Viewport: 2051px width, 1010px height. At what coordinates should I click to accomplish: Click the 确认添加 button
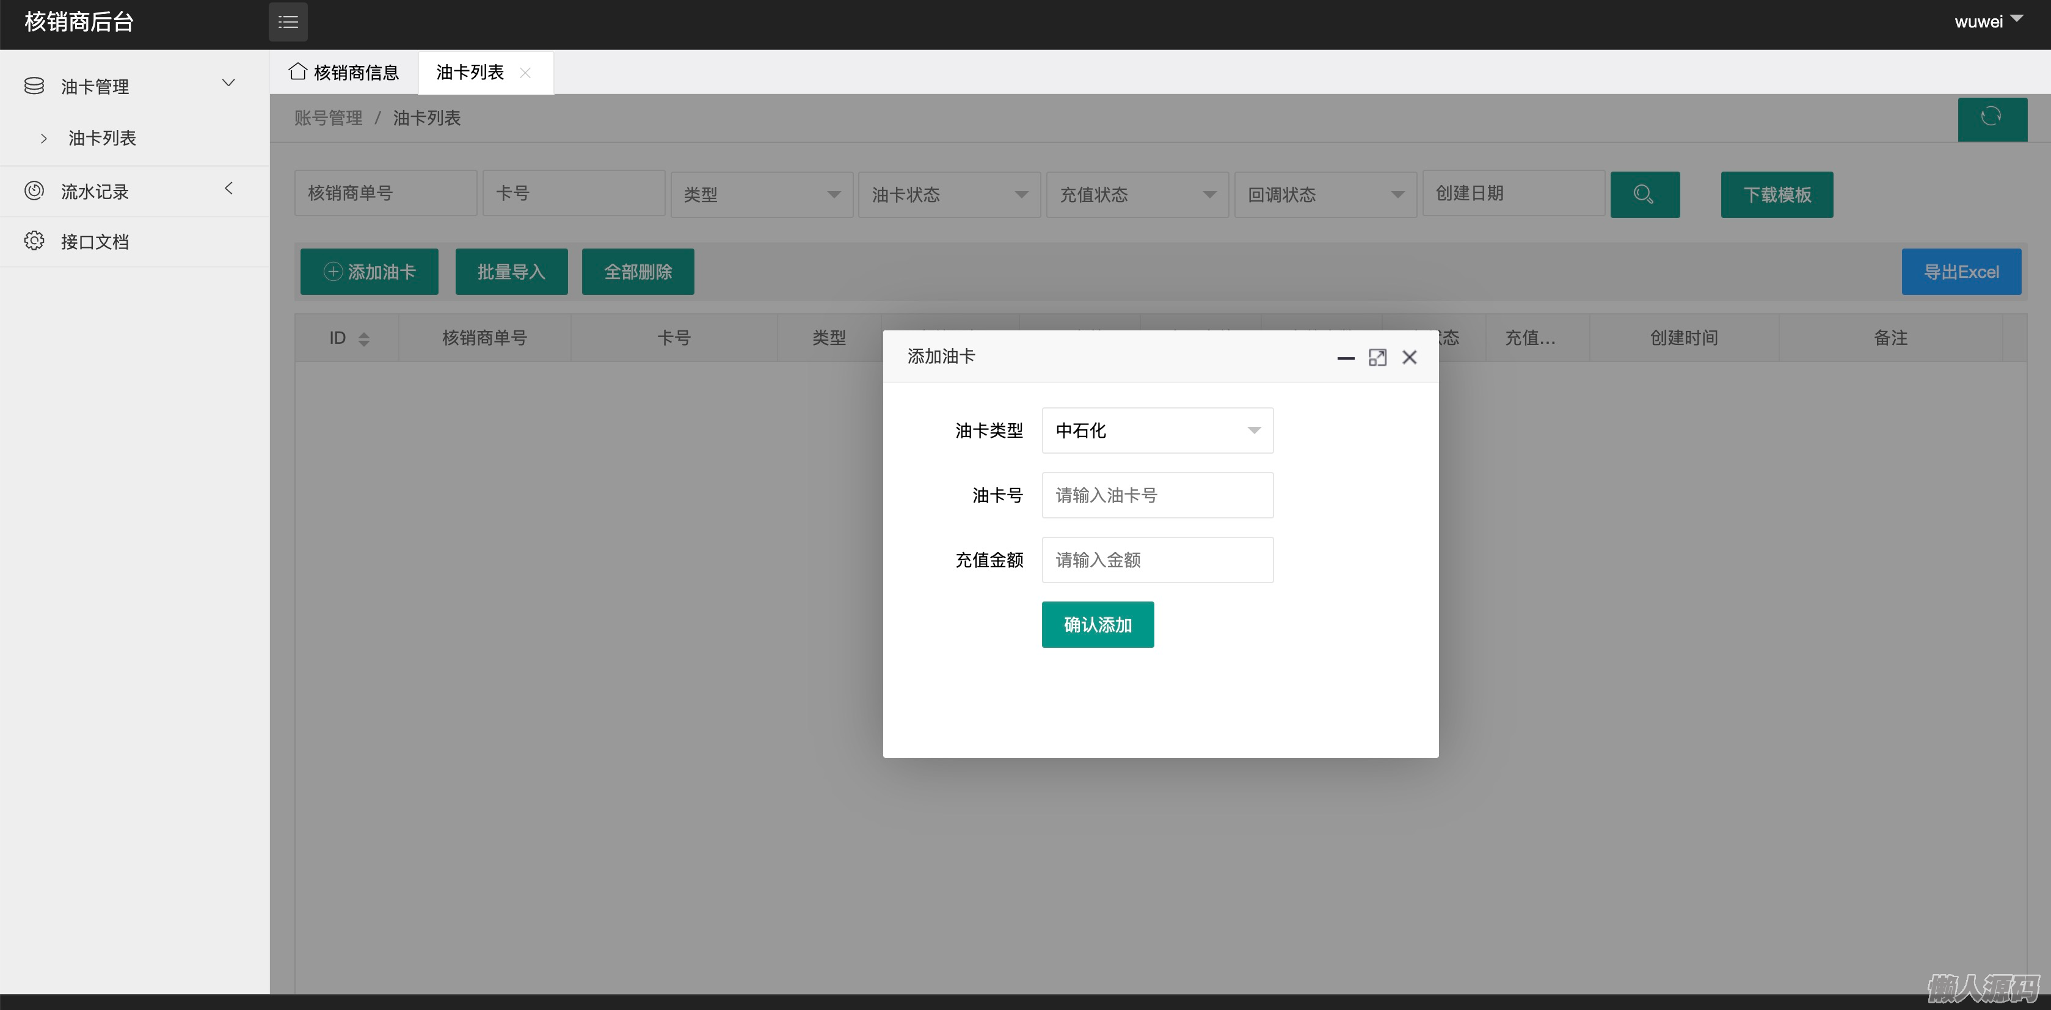[x=1097, y=625]
